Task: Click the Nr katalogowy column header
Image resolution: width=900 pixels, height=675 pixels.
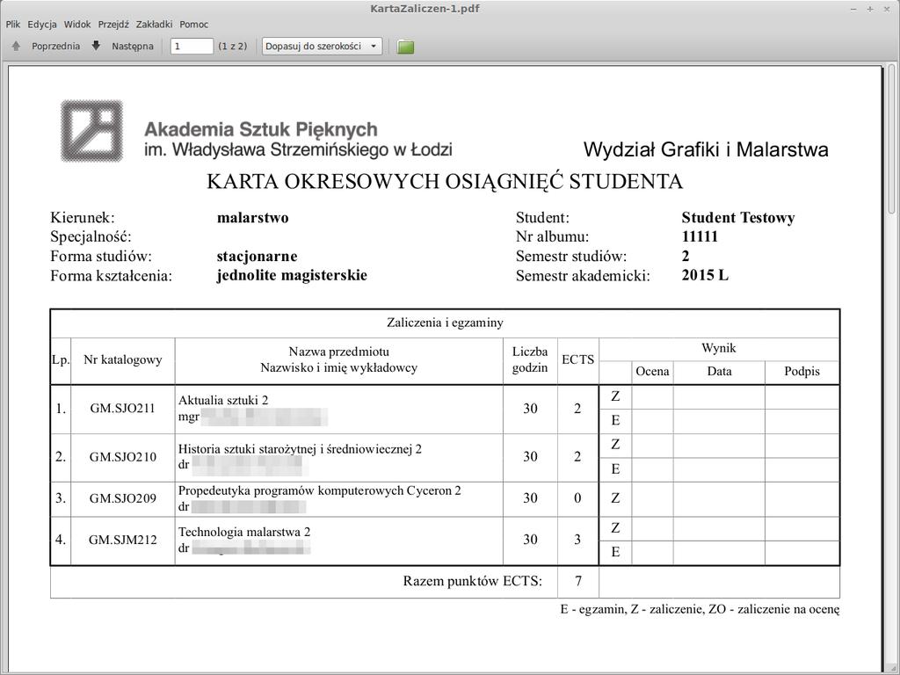Action: click(x=123, y=359)
